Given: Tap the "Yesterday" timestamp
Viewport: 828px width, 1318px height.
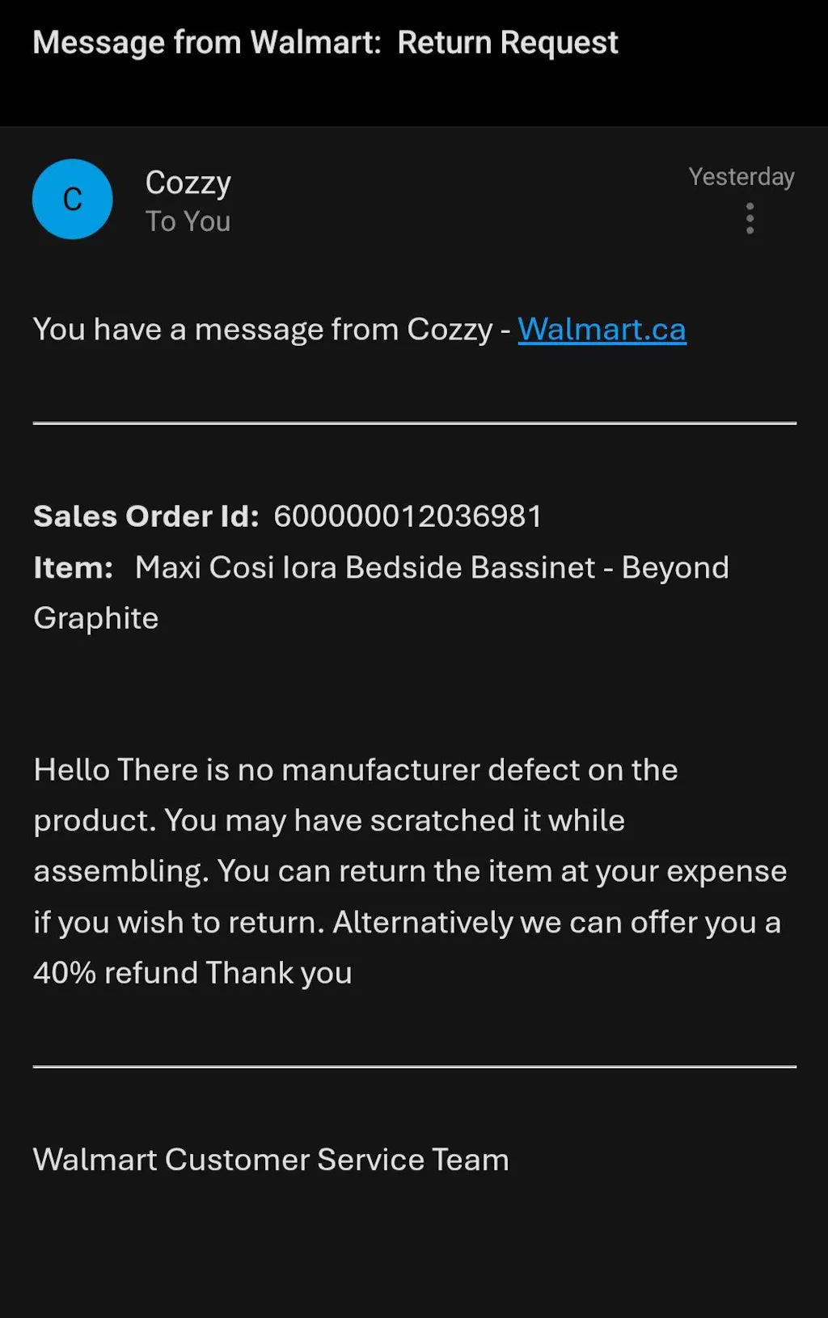Looking at the screenshot, I should pos(741,177).
